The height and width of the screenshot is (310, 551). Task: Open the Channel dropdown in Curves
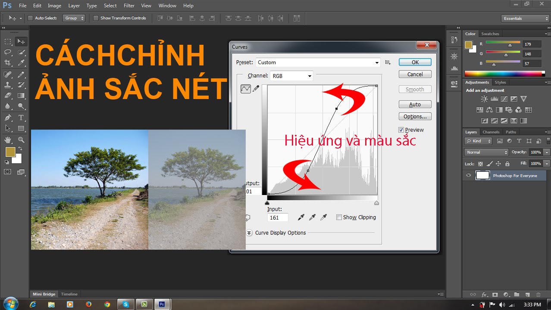(x=309, y=75)
